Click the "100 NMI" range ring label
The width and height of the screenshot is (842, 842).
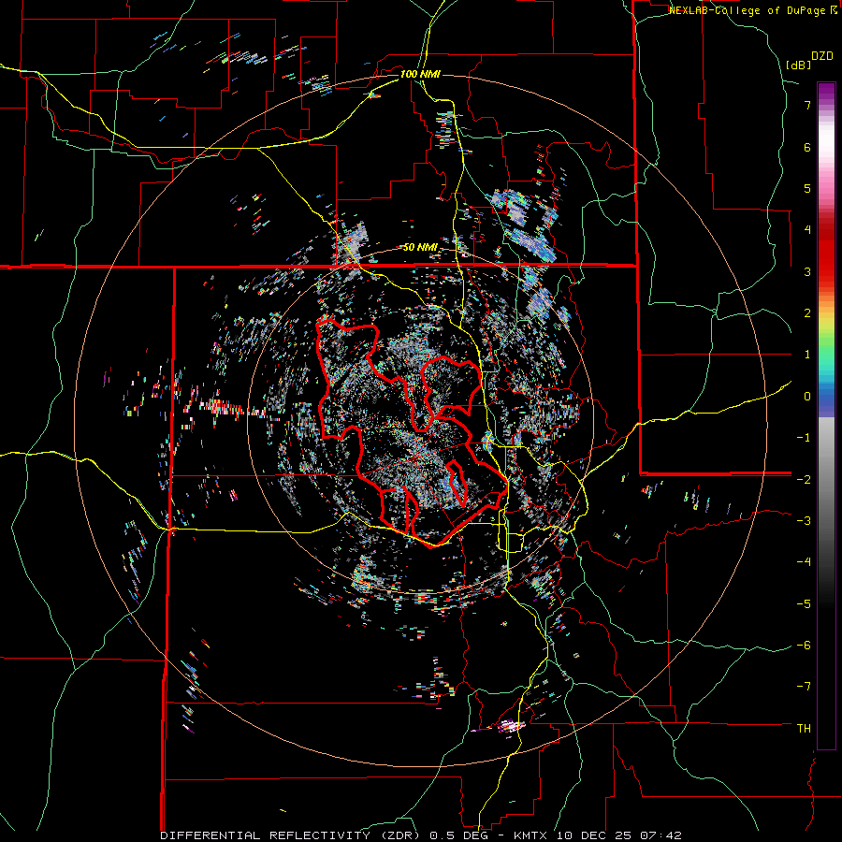tap(420, 74)
